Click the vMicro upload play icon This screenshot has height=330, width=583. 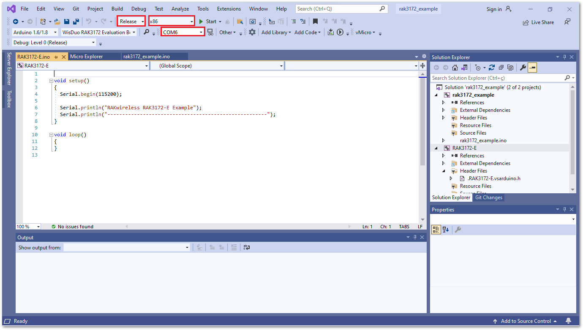tap(340, 32)
